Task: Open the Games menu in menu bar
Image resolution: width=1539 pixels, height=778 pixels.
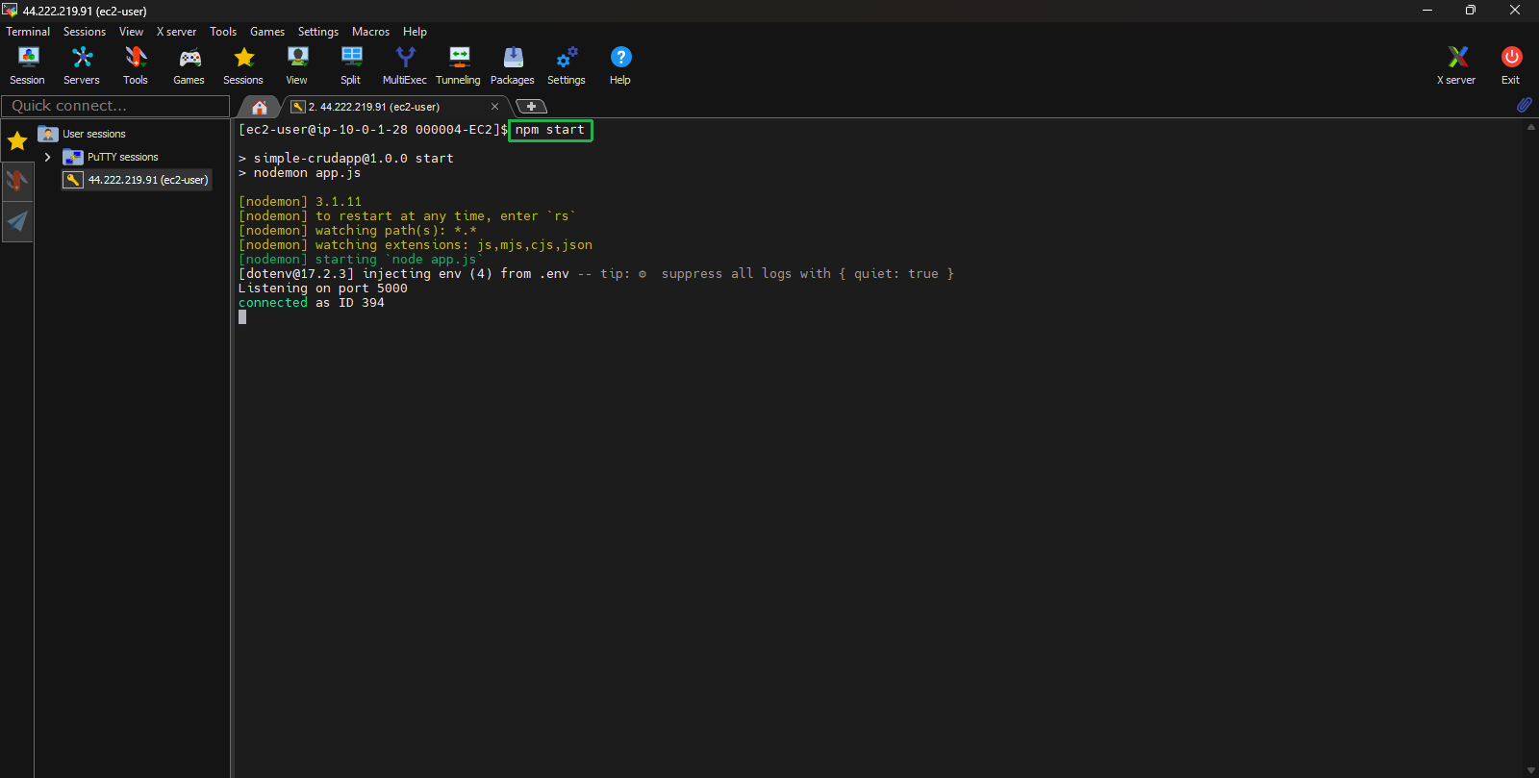Action: pyautogui.click(x=267, y=32)
